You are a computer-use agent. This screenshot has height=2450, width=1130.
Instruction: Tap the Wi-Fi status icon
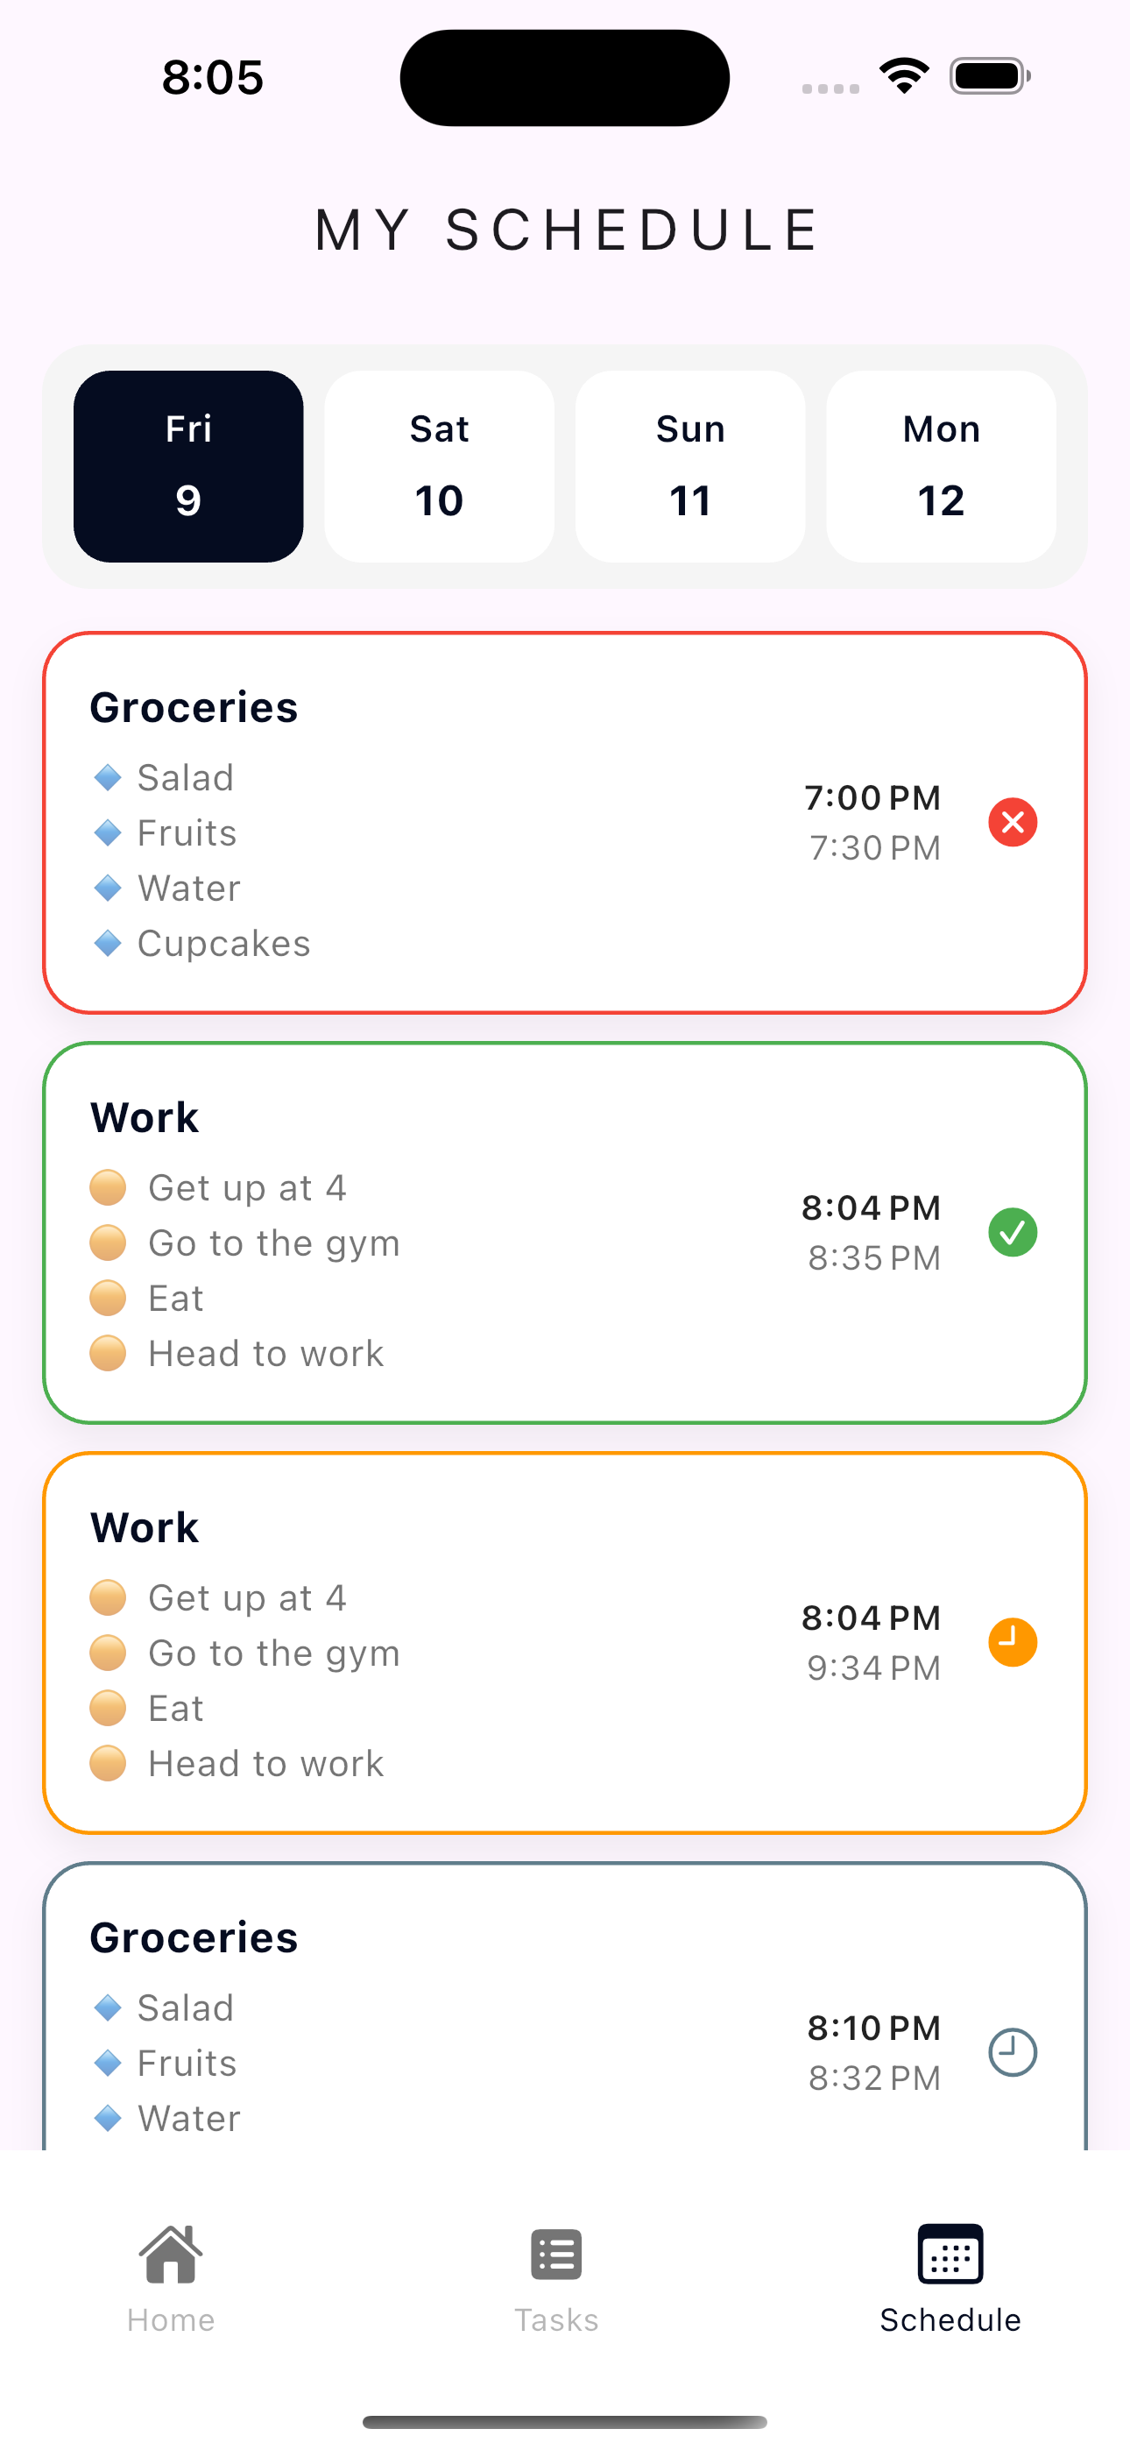(904, 76)
